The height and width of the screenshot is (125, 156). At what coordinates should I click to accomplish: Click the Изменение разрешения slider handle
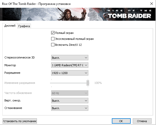88,83
